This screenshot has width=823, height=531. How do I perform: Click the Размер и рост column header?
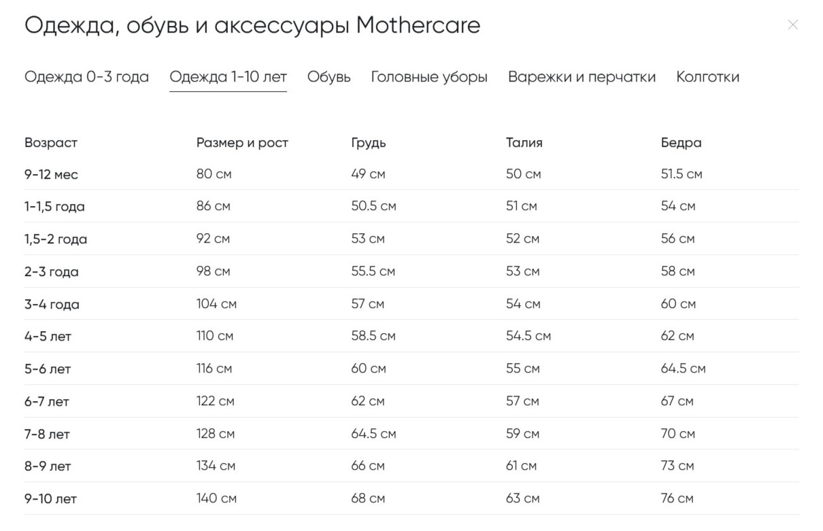[242, 143]
